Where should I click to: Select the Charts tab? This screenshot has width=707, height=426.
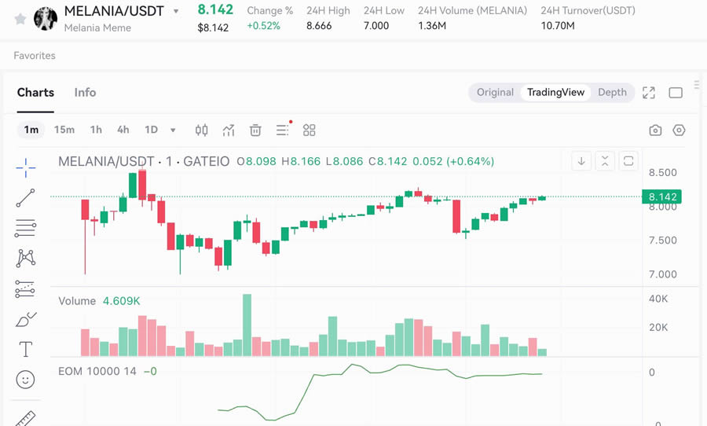[x=35, y=93]
